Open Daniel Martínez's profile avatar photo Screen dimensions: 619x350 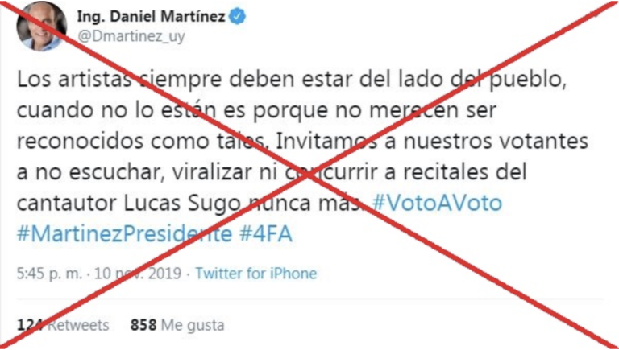point(41,27)
